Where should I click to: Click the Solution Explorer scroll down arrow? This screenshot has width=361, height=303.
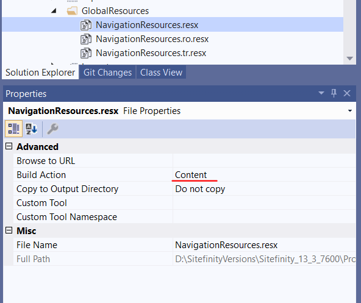(x=350, y=59)
